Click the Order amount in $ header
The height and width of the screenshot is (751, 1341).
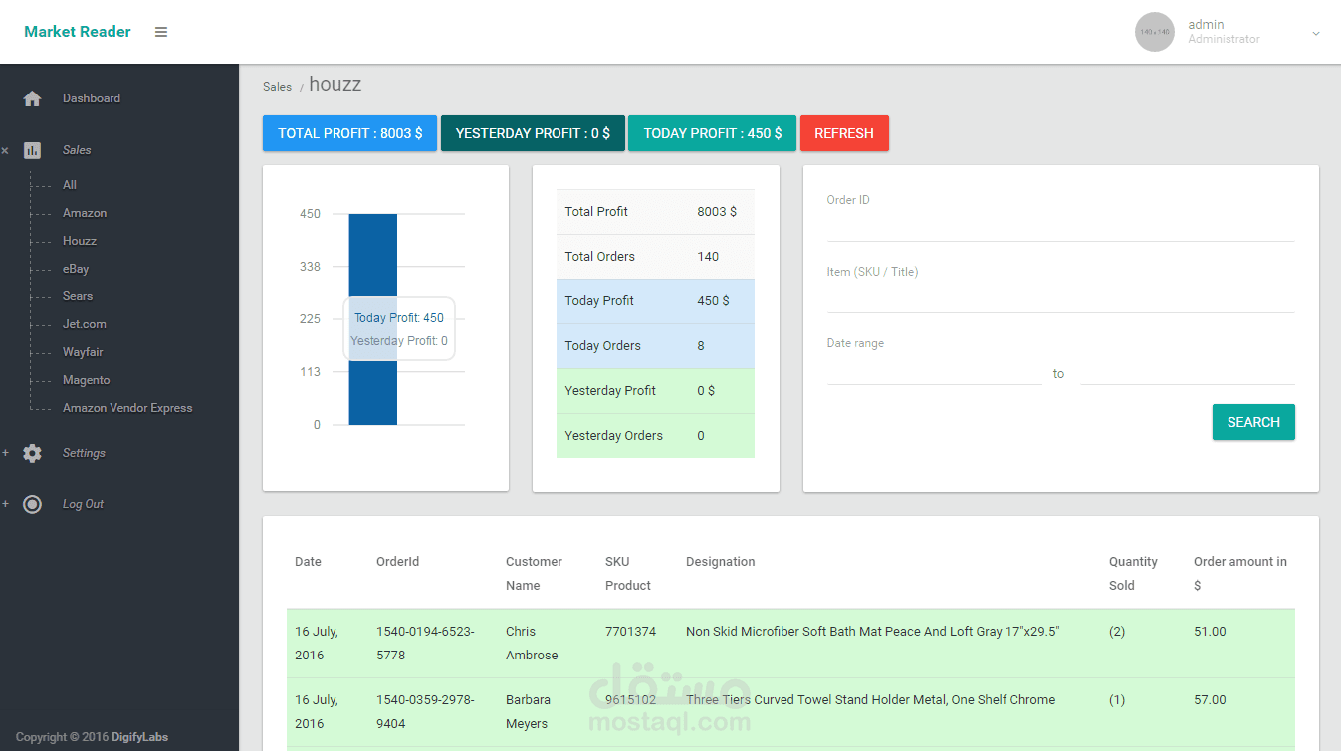(1239, 574)
